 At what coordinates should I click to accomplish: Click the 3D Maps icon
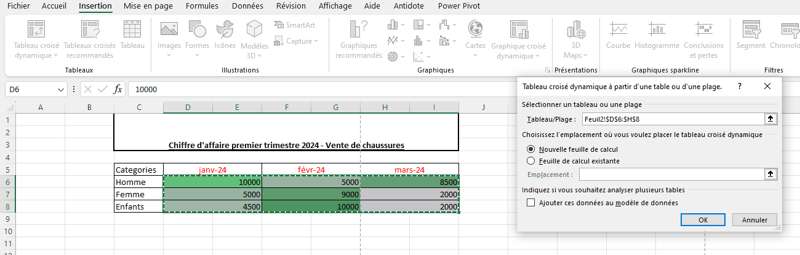[x=576, y=29]
